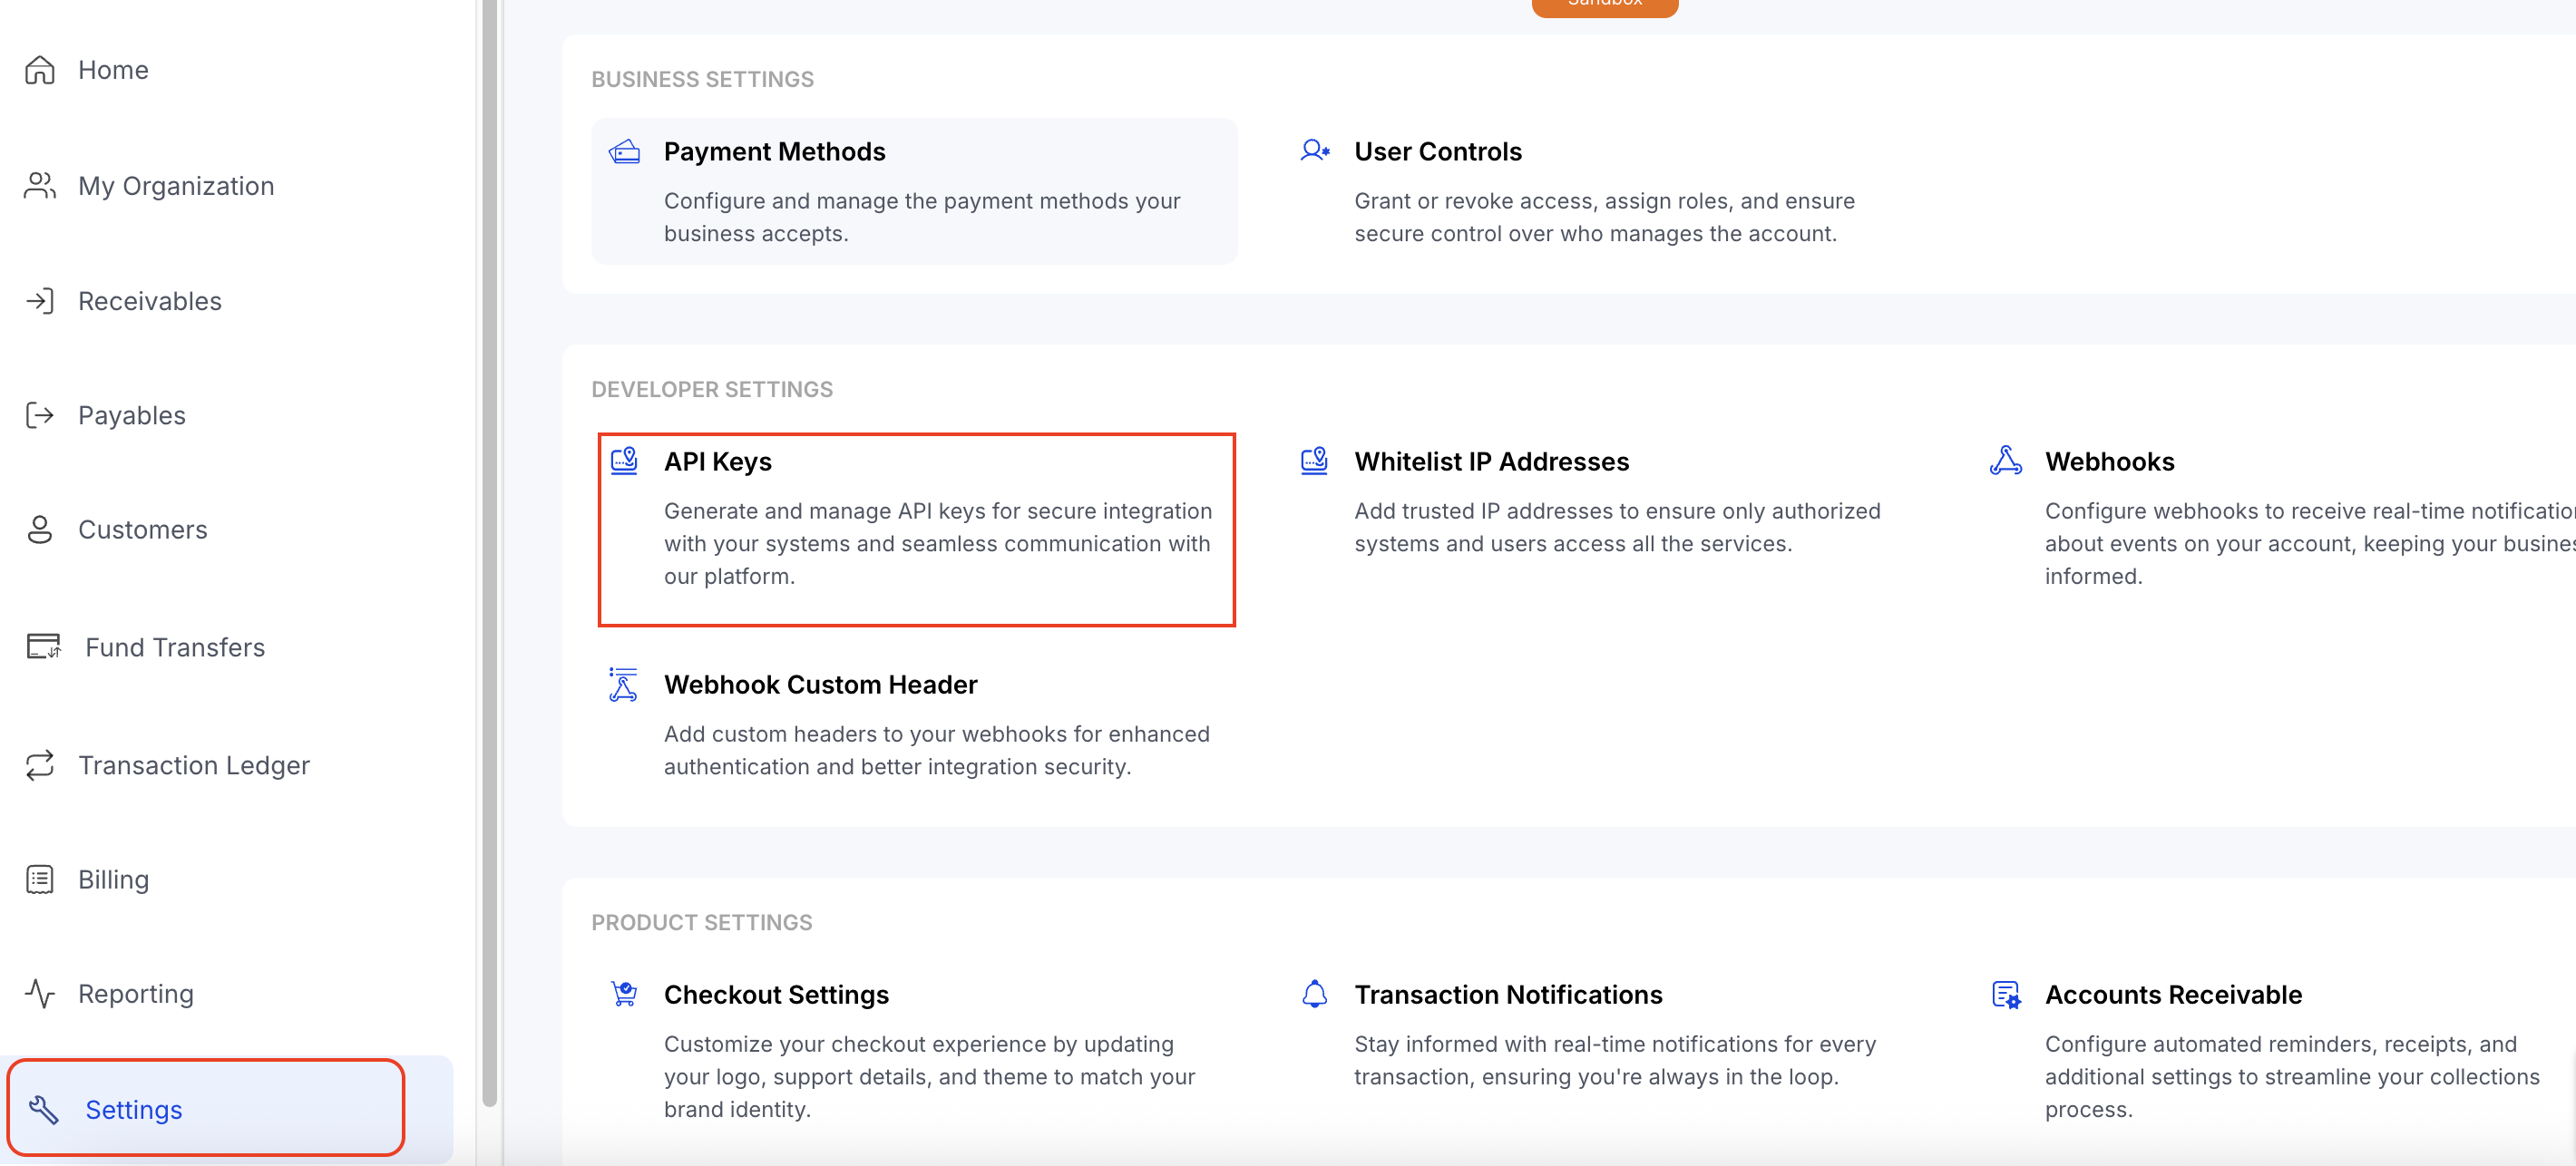Click the User Controls person icon

point(1314,151)
